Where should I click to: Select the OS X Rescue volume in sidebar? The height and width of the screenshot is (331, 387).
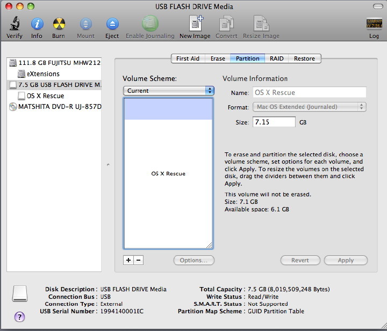point(54,96)
